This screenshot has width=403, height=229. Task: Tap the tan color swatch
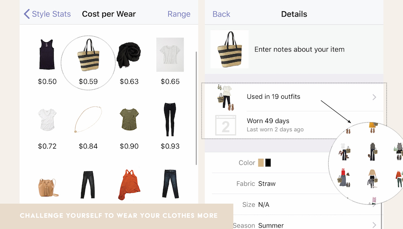[x=261, y=162]
